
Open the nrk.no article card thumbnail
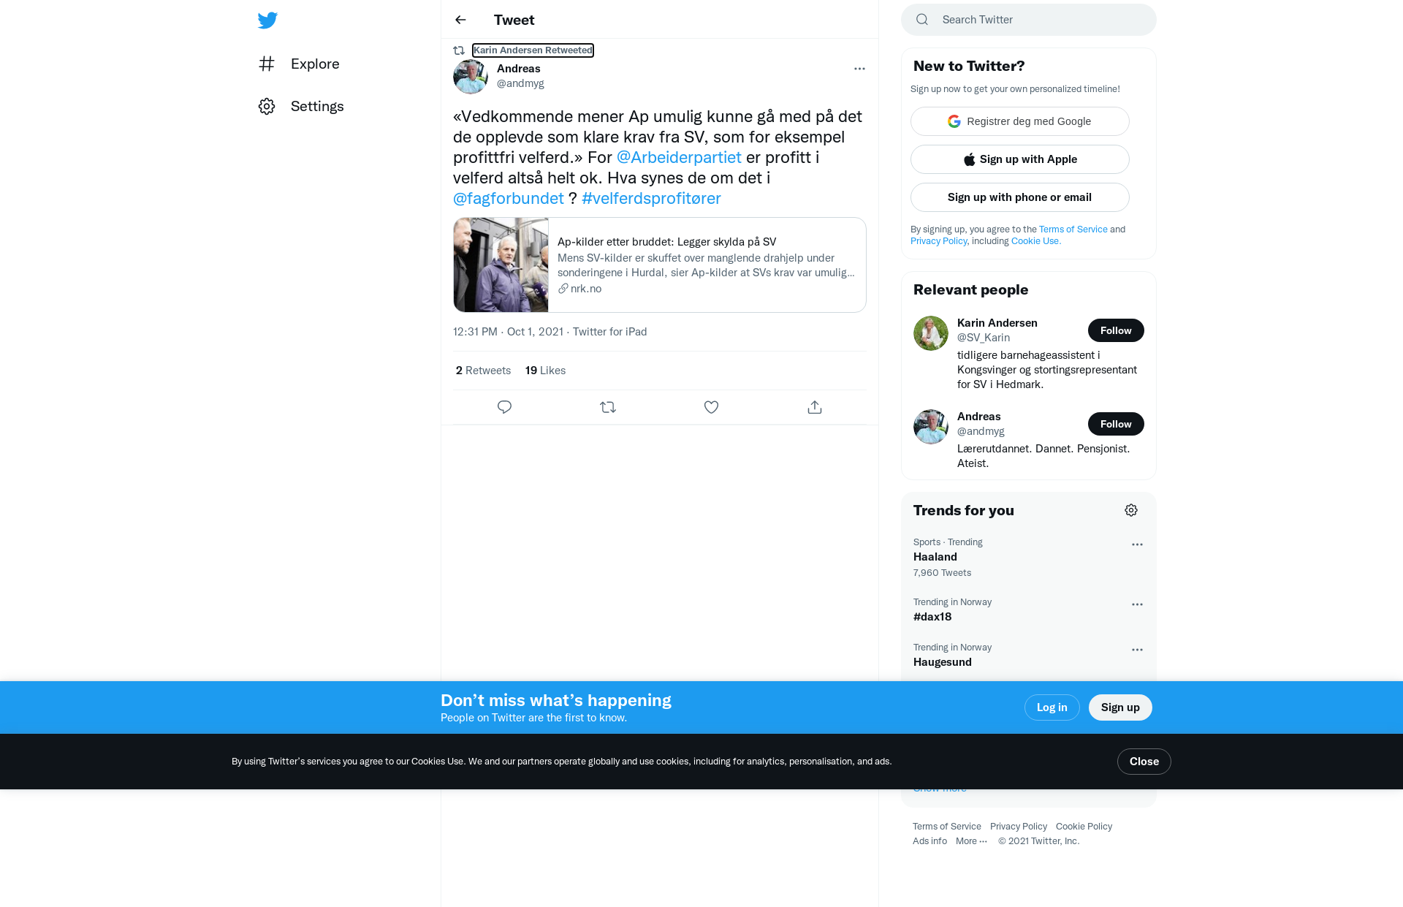(501, 265)
